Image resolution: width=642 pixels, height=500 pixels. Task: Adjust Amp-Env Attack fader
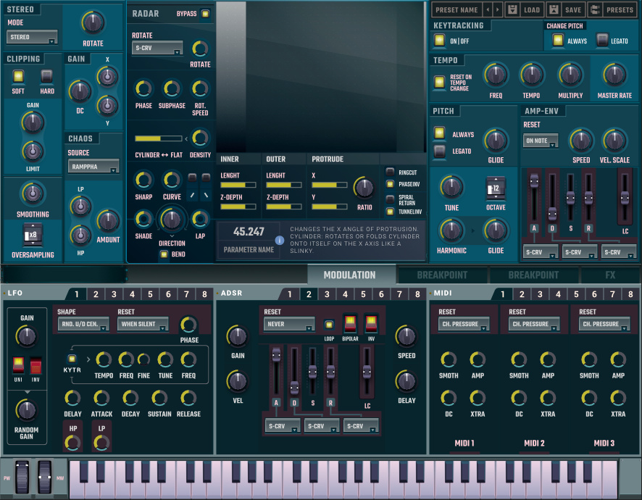click(534, 180)
